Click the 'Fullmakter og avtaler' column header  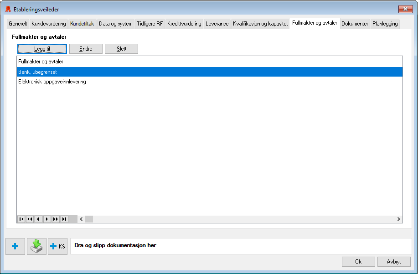210,62
